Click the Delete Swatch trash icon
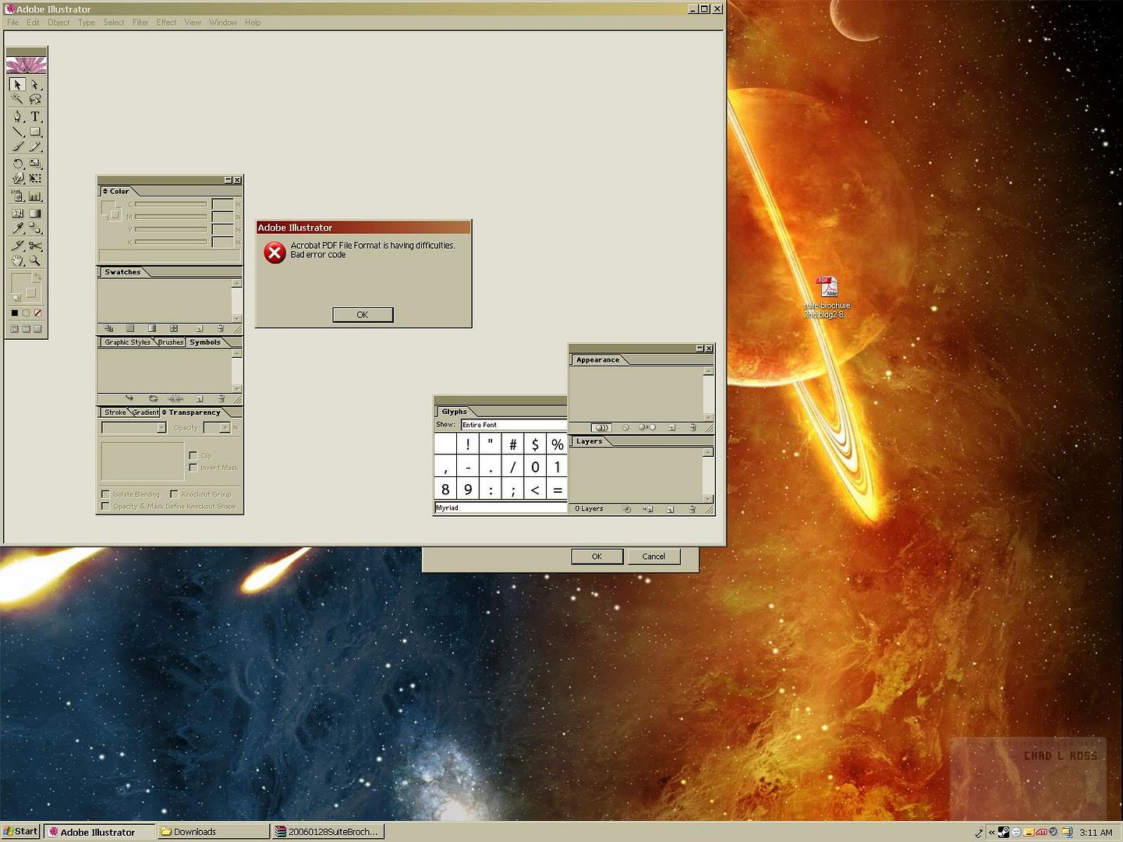 [221, 329]
